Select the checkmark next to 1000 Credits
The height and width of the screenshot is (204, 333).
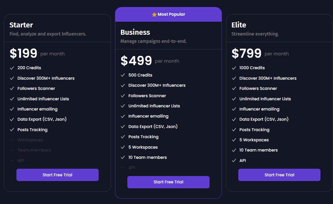(x=234, y=68)
